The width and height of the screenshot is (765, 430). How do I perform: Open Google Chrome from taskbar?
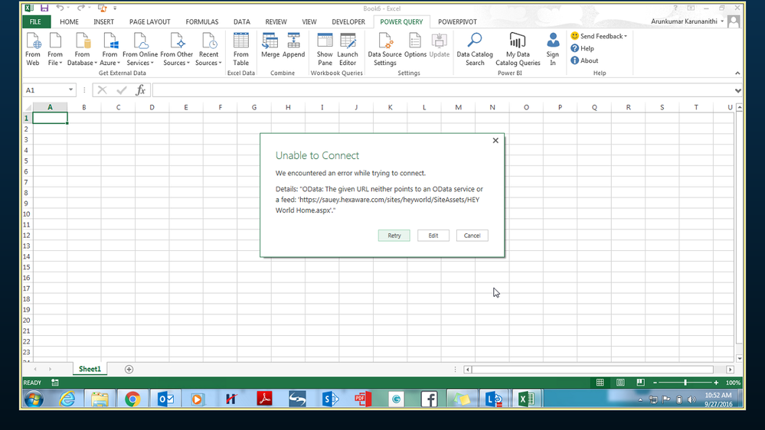(132, 399)
